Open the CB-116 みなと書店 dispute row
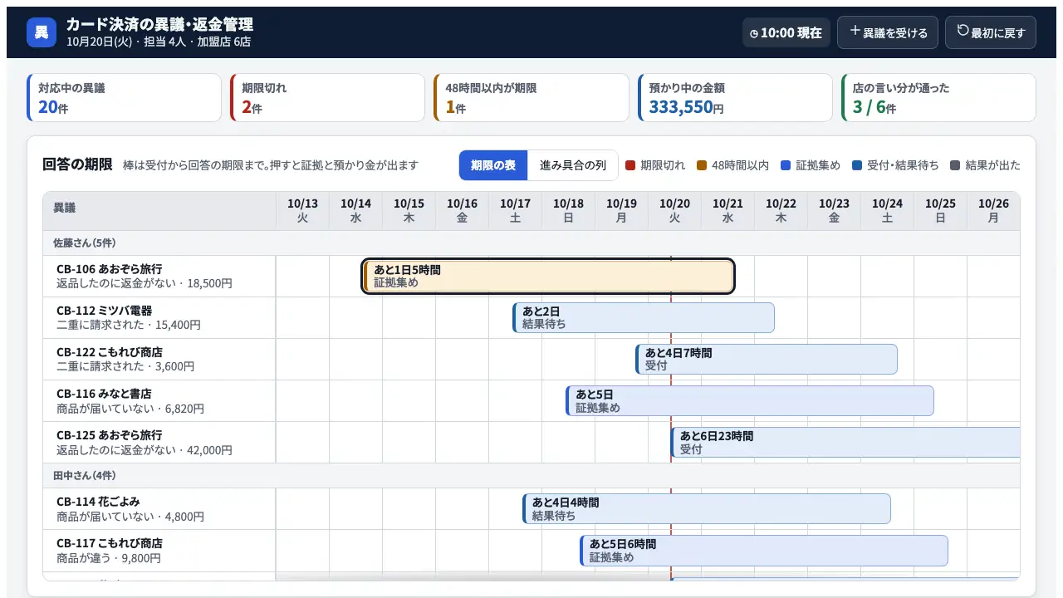Image resolution: width=1063 pixels, height=598 pixels. 159,401
